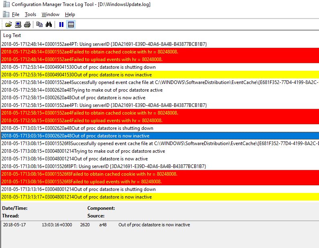Image resolution: width=319 pixels, height=248 pixels.
Task: Click the Open on server computer icon
Action: (18, 25)
